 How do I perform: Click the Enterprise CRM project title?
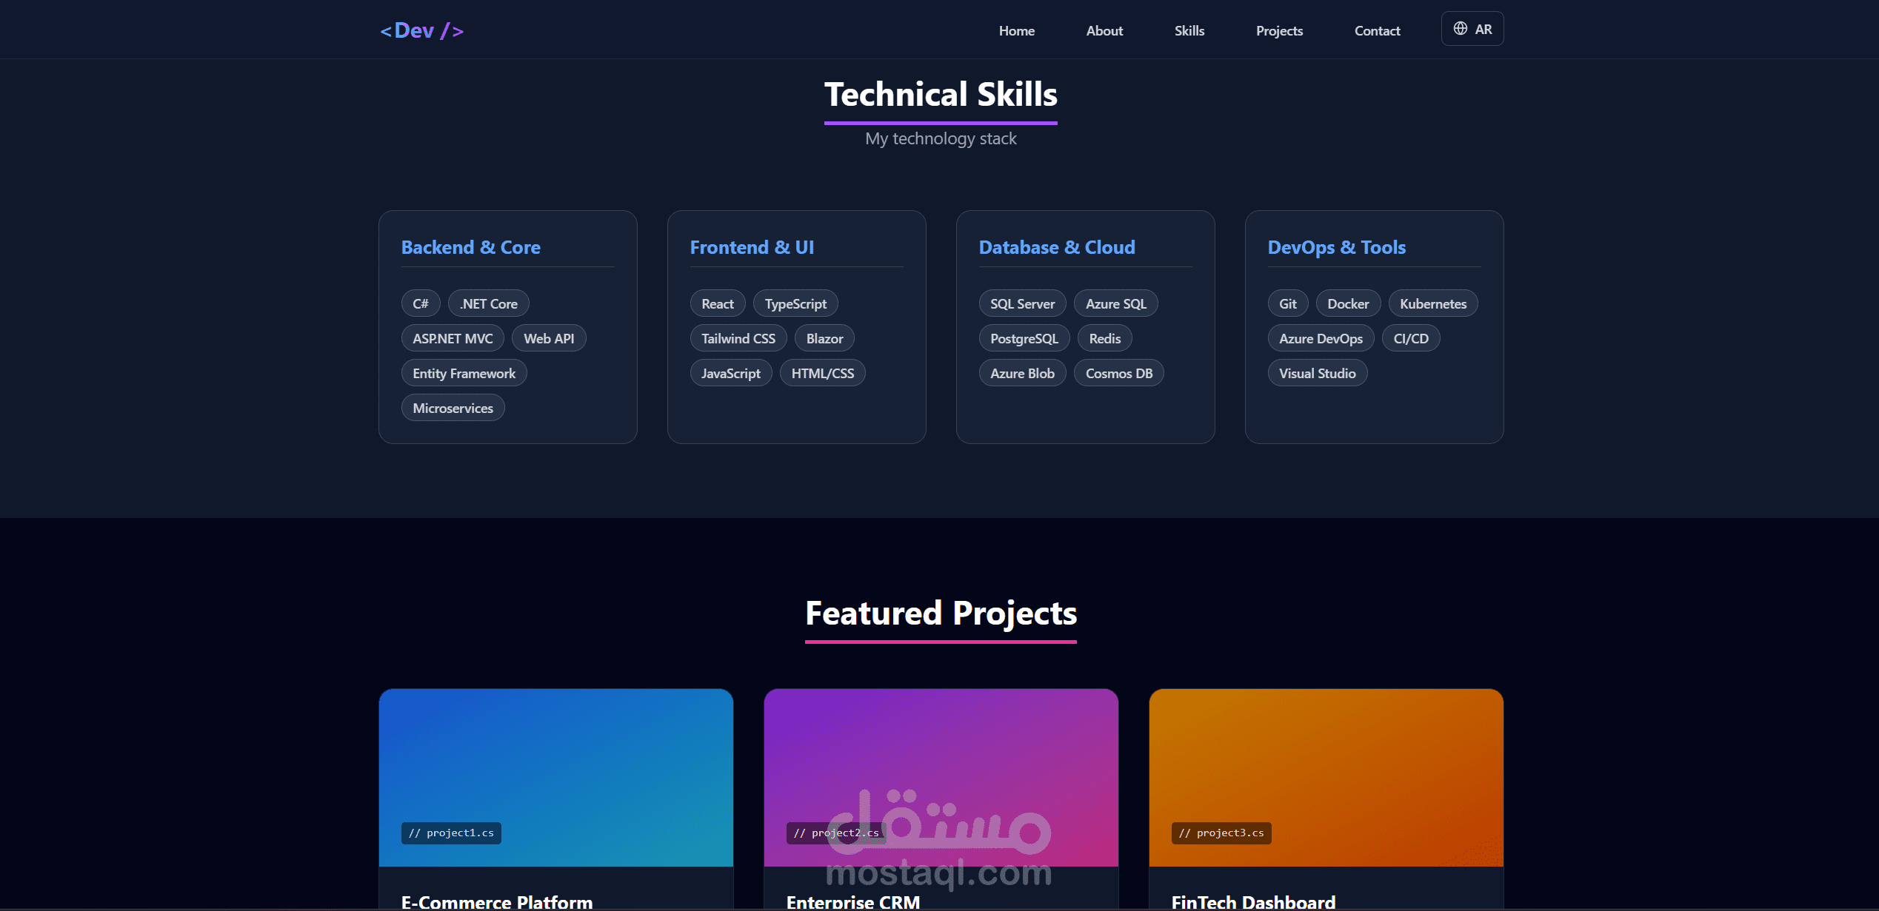pos(852,902)
